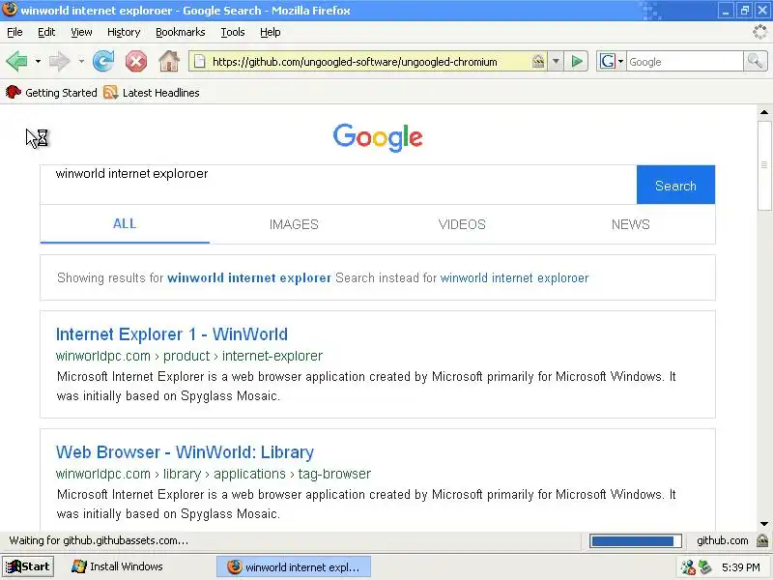Open the address bar URL history dropdown

[x=556, y=62]
